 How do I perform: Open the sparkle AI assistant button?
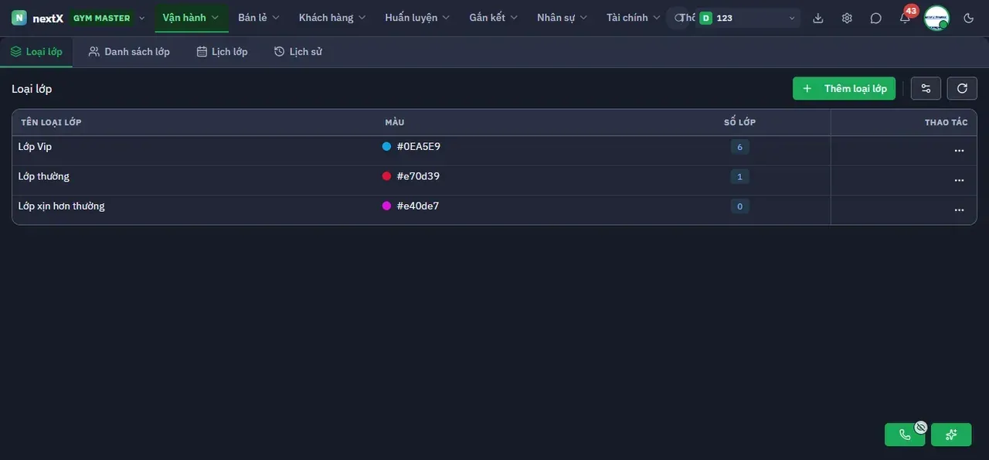(x=951, y=434)
